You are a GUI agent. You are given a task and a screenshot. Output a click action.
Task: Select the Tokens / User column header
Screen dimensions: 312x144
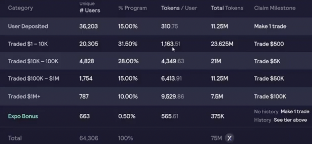point(179,8)
